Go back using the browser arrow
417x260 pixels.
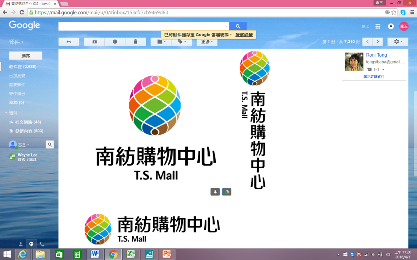click(x=5, y=12)
